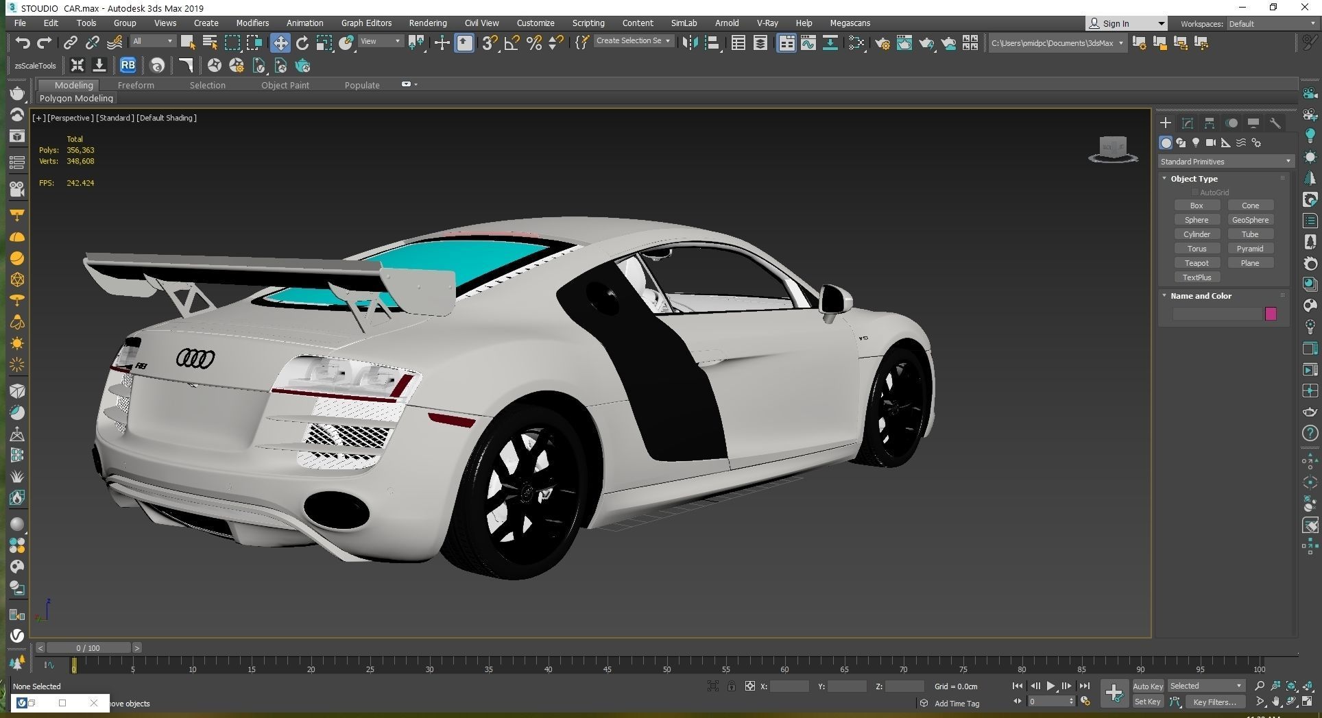This screenshot has height=718, width=1322.
Task: Click the Align tool icon
Action: [x=712, y=43]
